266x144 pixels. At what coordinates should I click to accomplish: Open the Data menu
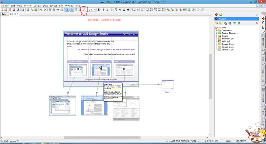45,6
